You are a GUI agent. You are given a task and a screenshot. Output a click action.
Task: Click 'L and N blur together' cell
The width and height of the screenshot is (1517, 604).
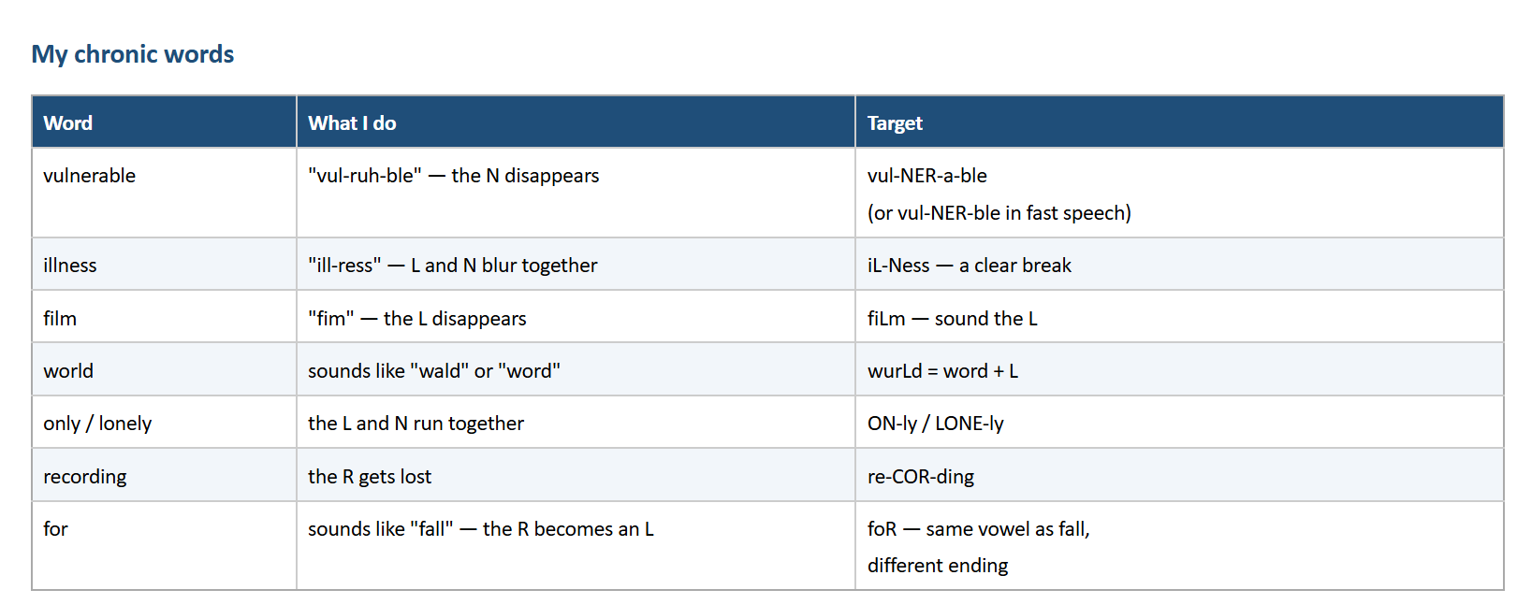pos(576,265)
